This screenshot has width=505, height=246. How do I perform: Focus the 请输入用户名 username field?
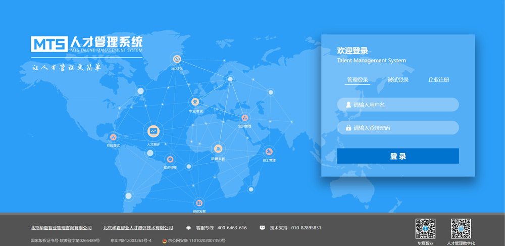coord(398,105)
